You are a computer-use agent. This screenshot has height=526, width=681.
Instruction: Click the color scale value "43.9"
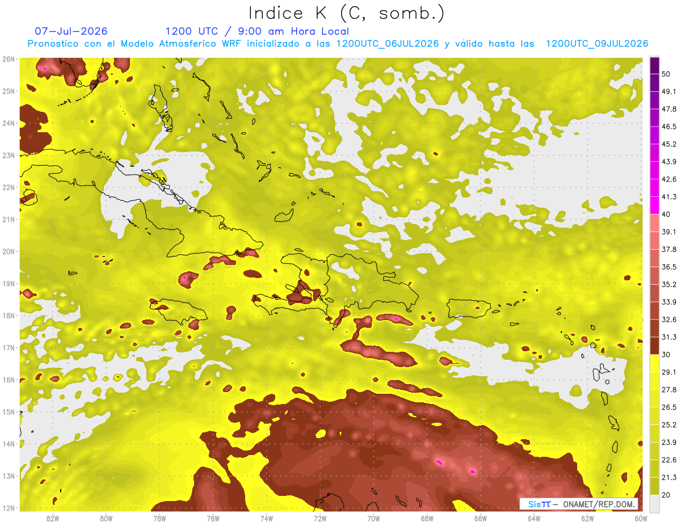(669, 161)
